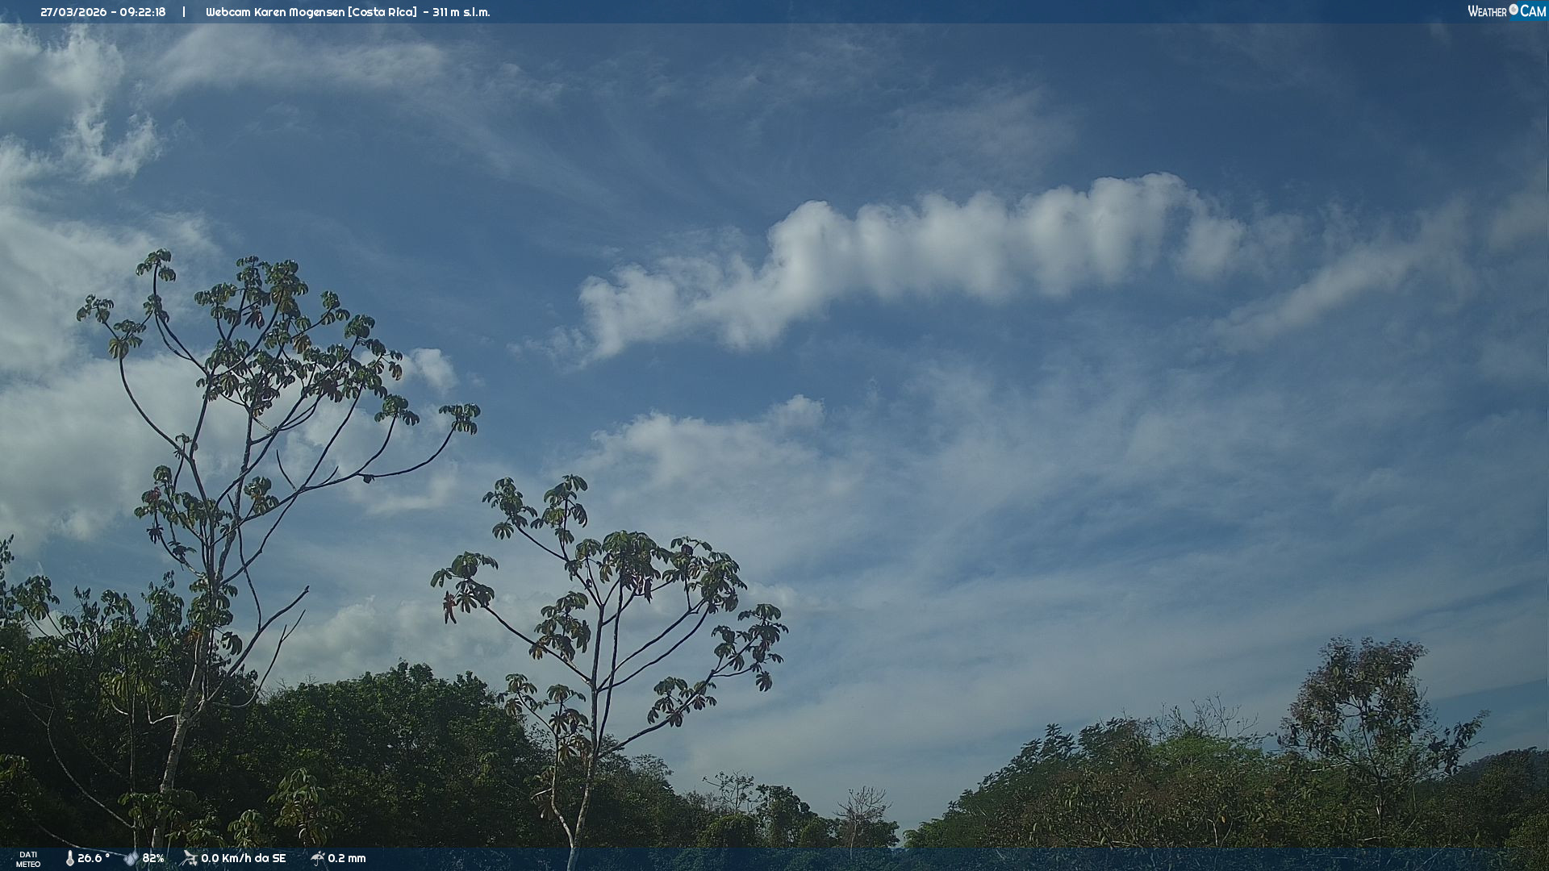Click the humidity water drops icon

click(x=131, y=859)
